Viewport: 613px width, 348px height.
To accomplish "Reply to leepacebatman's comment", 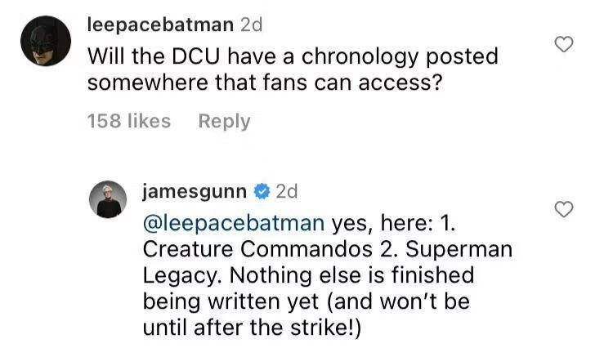I will click(224, 122).
